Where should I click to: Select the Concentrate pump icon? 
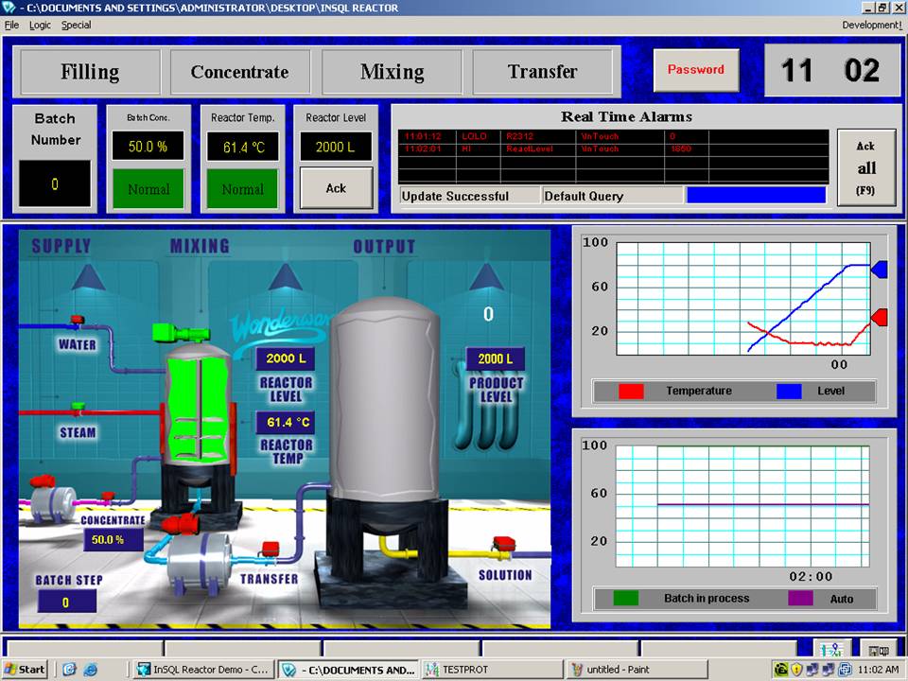[53, 501]
